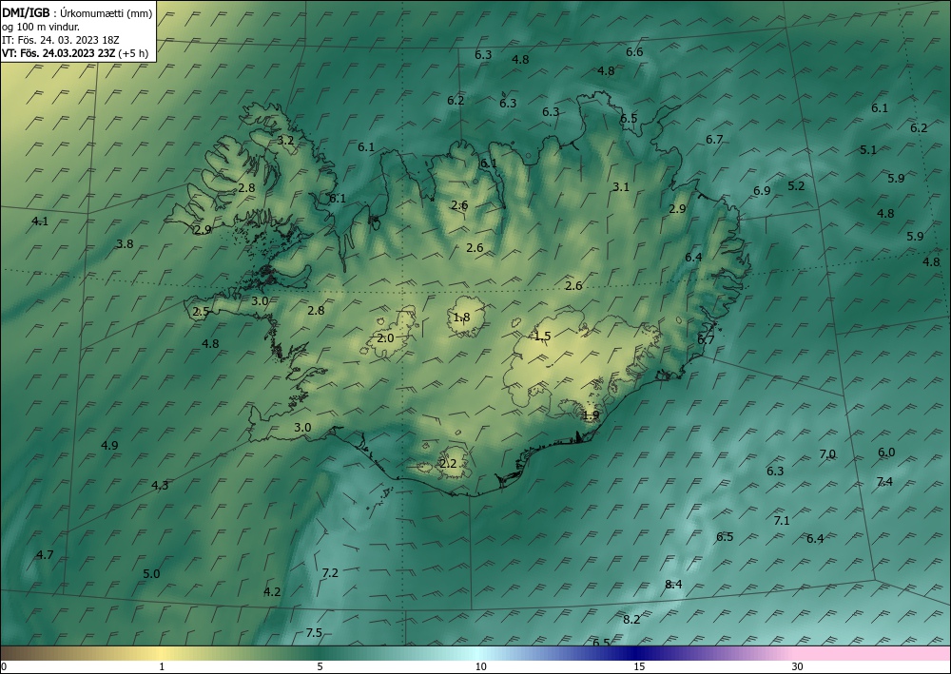Click the map value '3.8'
Viewport: 951px width, 674px height.
(125, 243)
